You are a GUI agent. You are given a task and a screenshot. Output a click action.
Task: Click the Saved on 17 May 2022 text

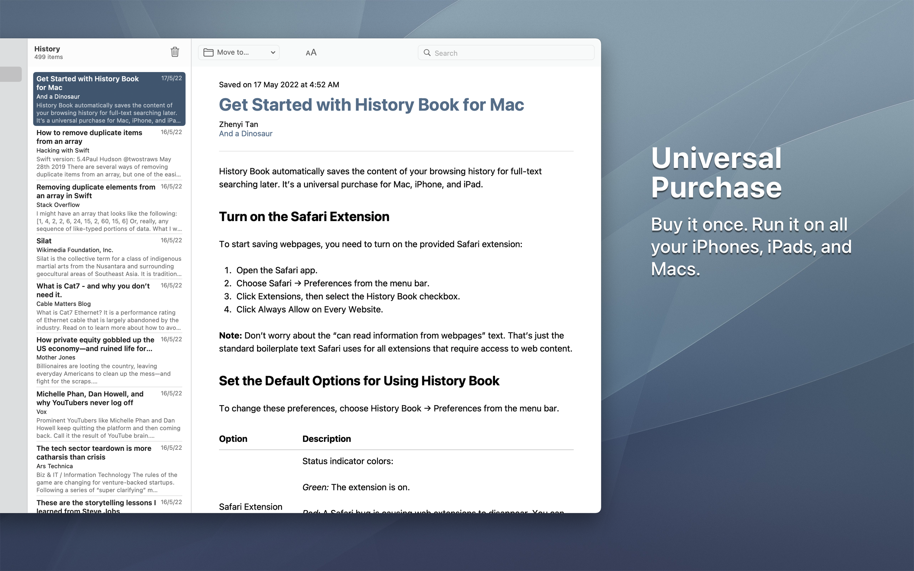click(x=279, y=85)
